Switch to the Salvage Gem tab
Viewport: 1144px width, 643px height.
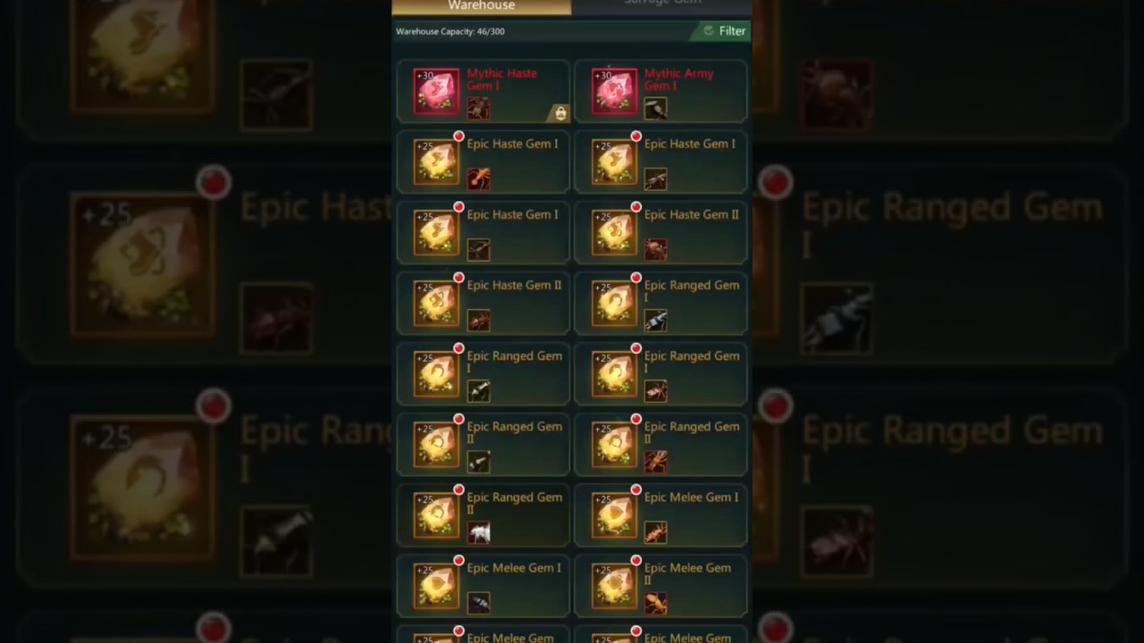click(x=661, y=4)
